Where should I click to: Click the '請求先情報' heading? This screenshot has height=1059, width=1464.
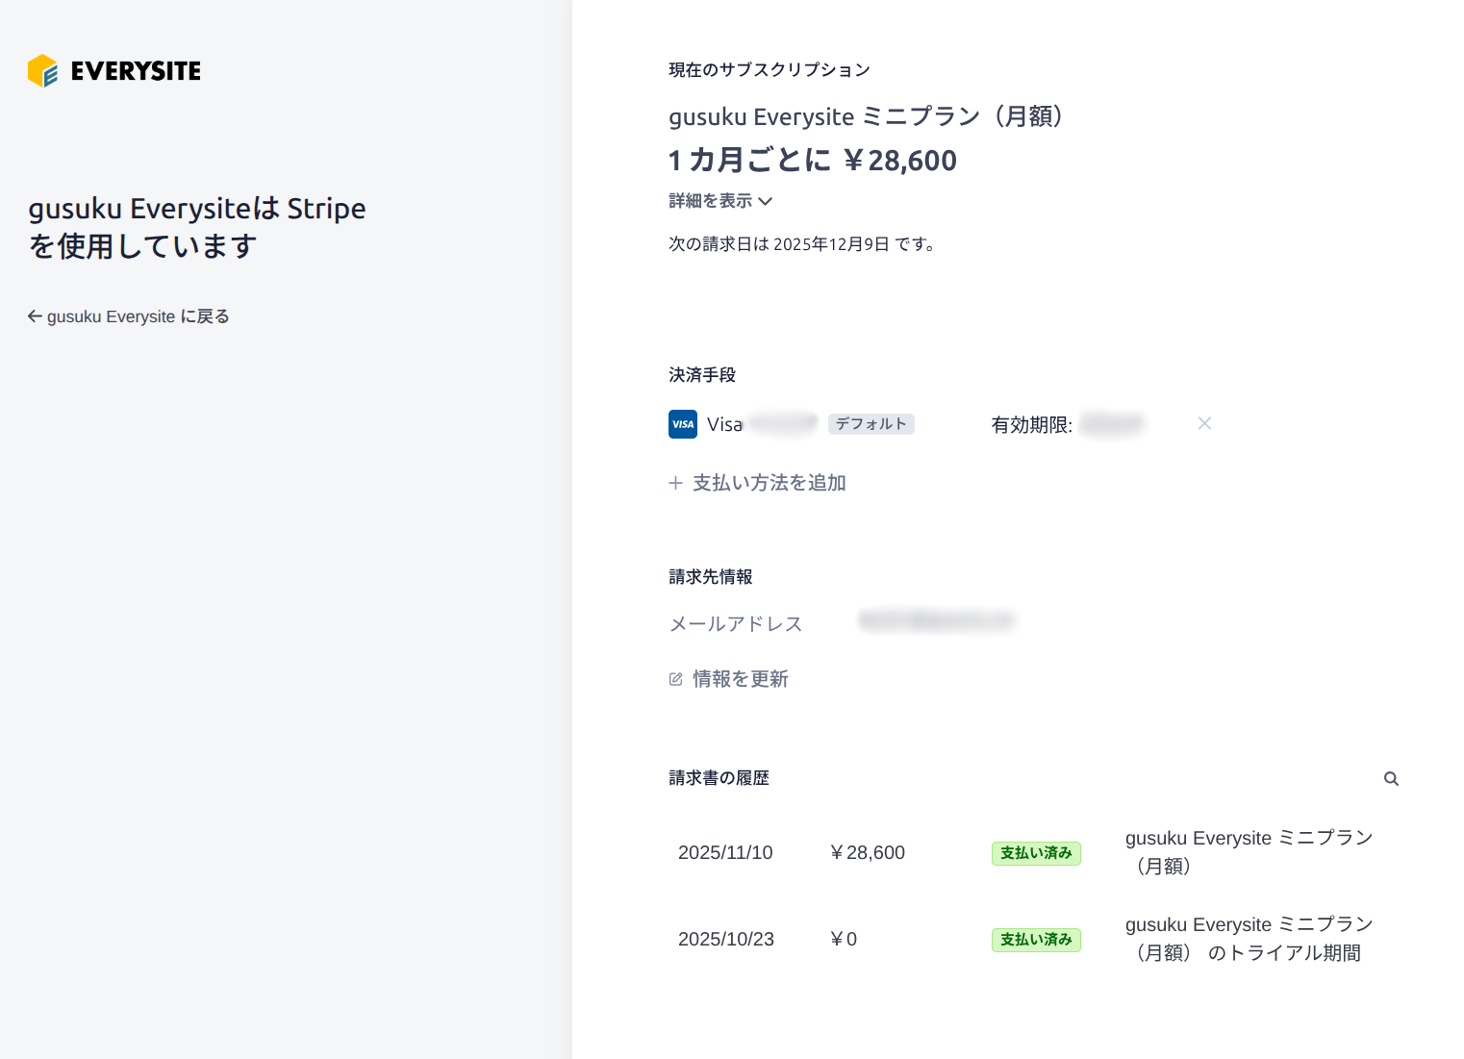(711, 577)
